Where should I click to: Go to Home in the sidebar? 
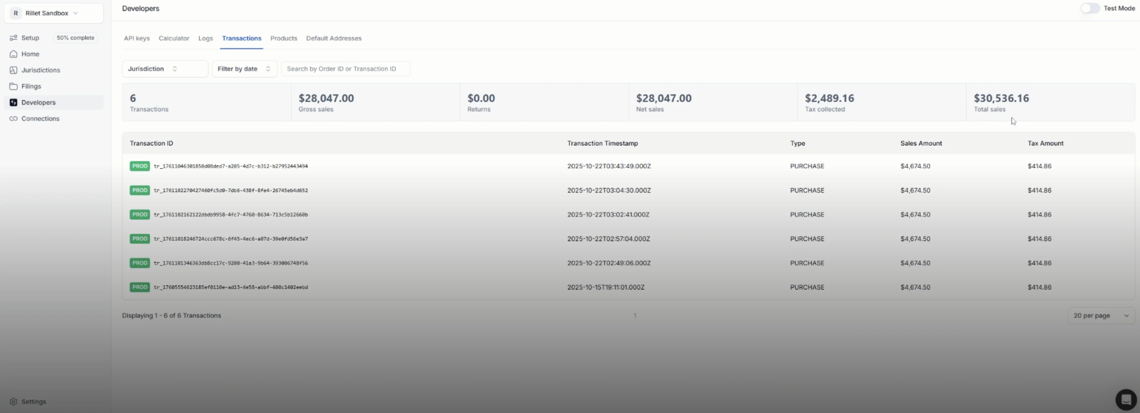click(x=30, y=54)
